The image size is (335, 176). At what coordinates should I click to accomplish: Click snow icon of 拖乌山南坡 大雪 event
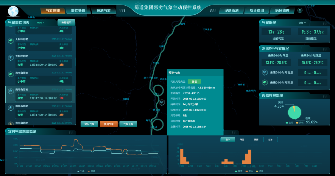[10, 108]
